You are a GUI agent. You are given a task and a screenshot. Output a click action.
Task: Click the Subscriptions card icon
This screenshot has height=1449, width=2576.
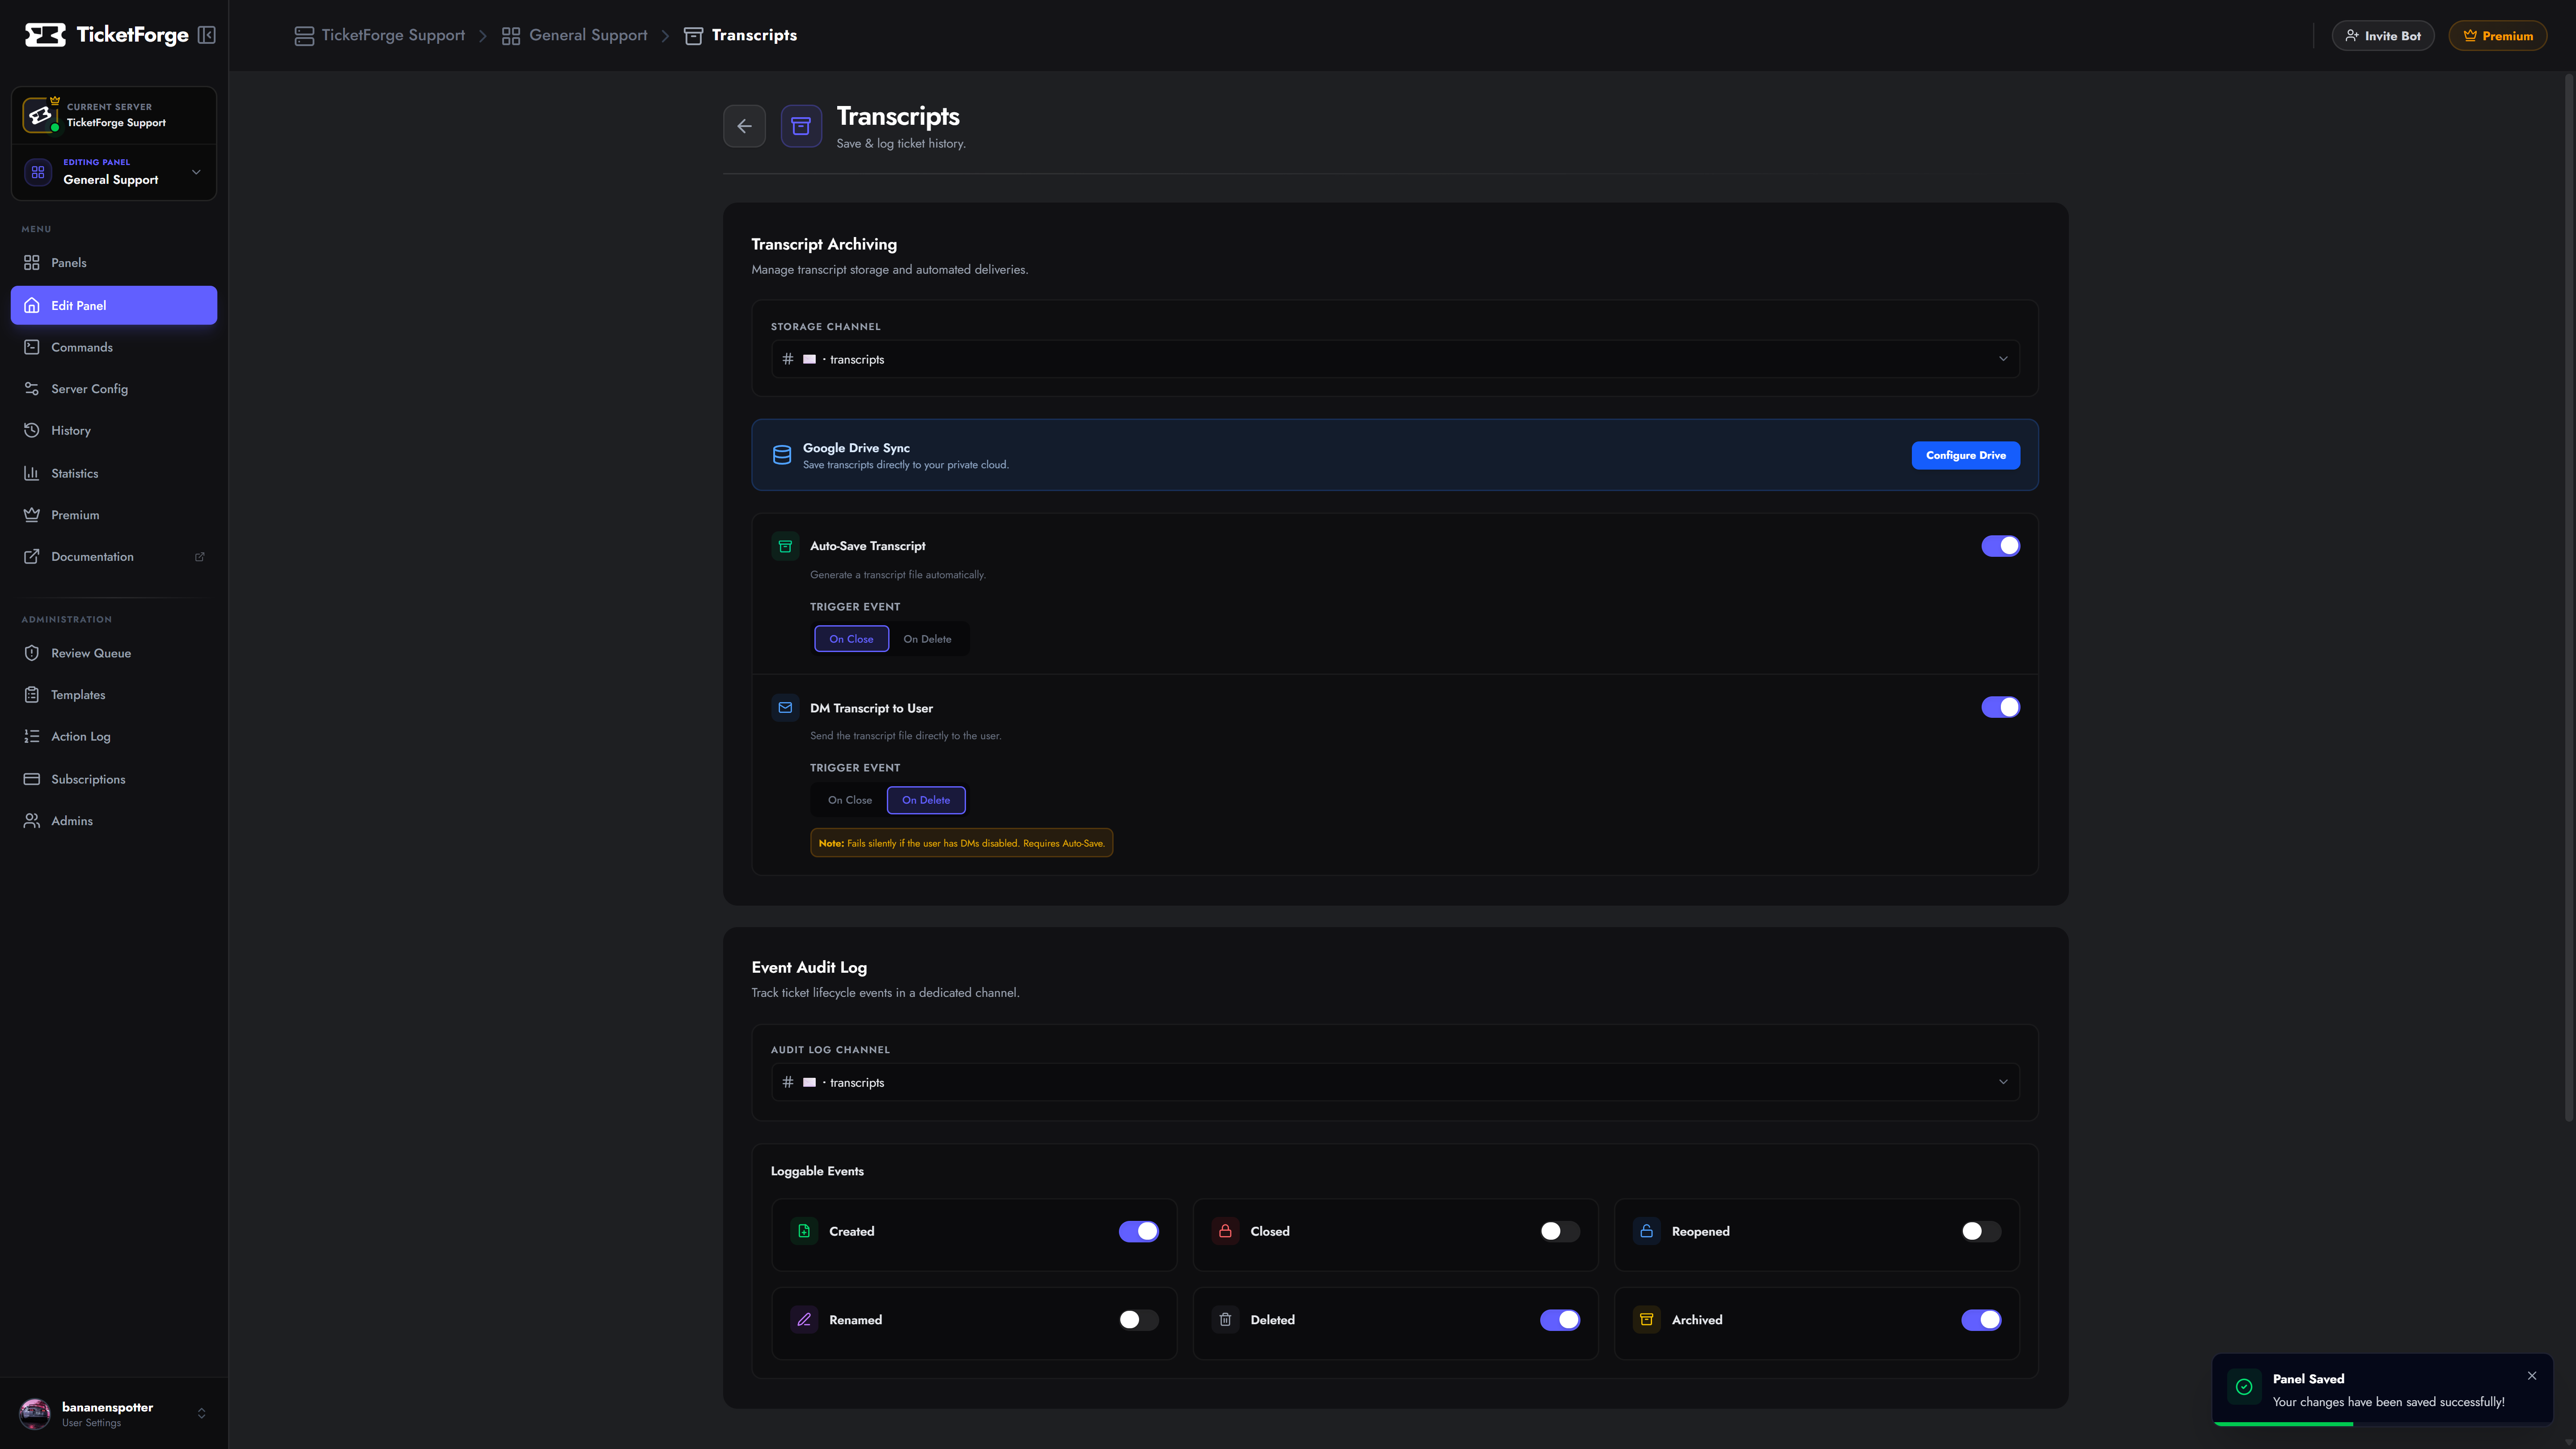[x=32, y=779]
